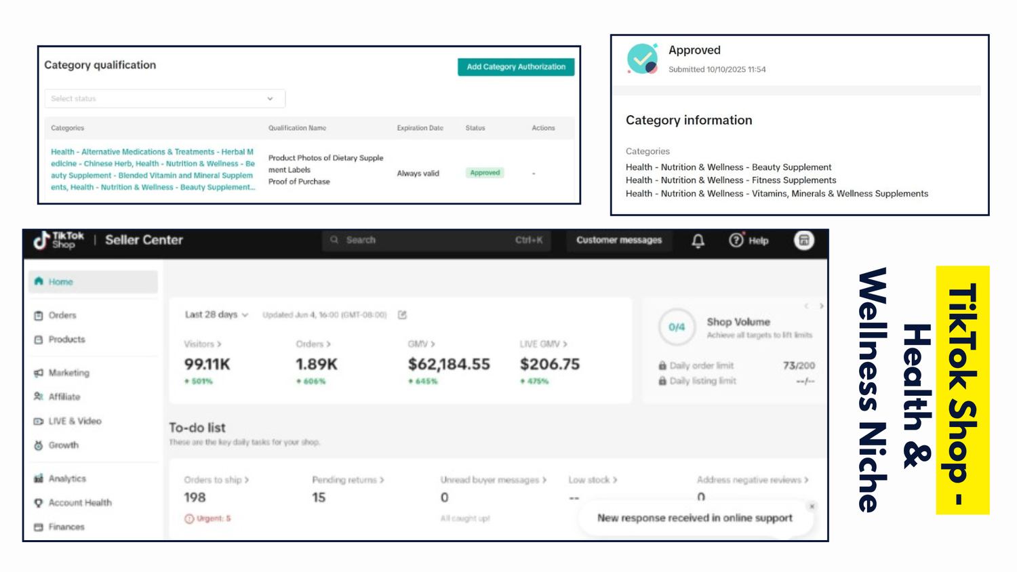Open Pending returns in the To-do list
The width and height of the screenshot is (1017, 572).
point(348,480)
